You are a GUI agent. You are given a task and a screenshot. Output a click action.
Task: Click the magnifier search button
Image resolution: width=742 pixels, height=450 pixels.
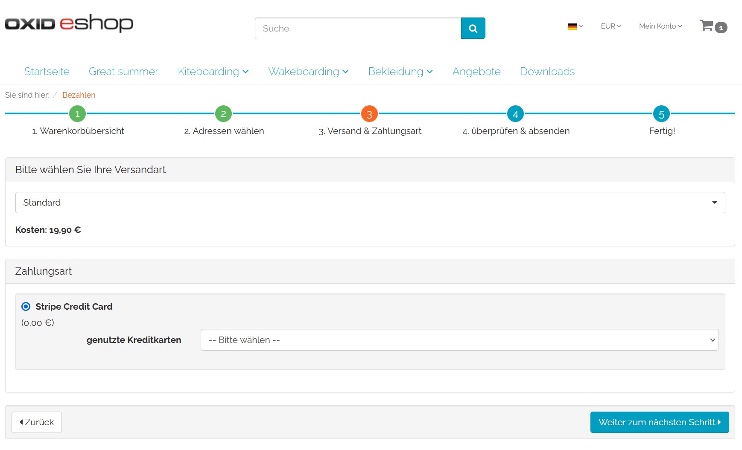[473, 28]
